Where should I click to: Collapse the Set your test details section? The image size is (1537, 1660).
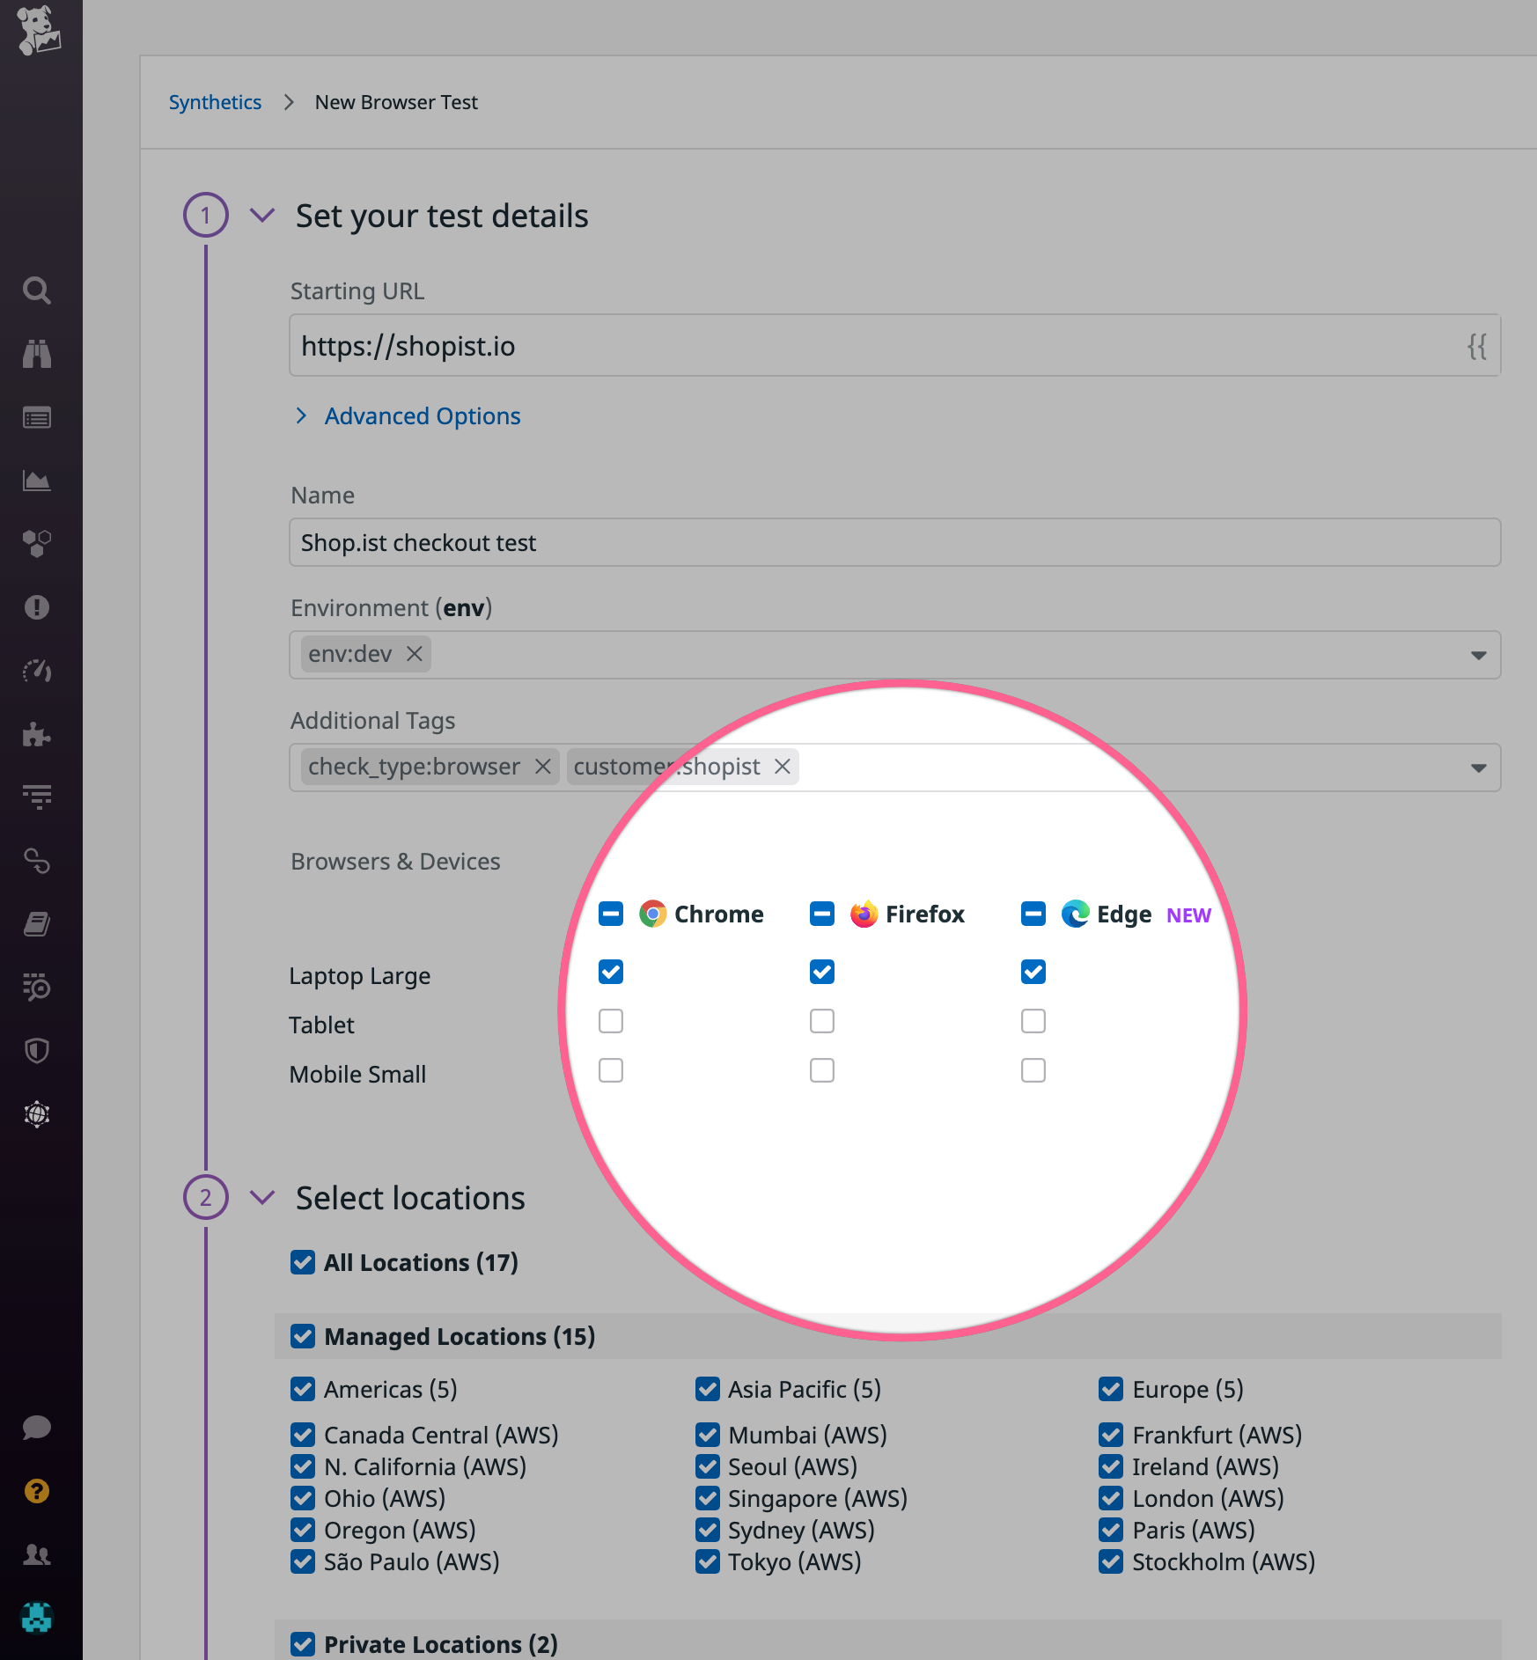click(x=261, y=215)
